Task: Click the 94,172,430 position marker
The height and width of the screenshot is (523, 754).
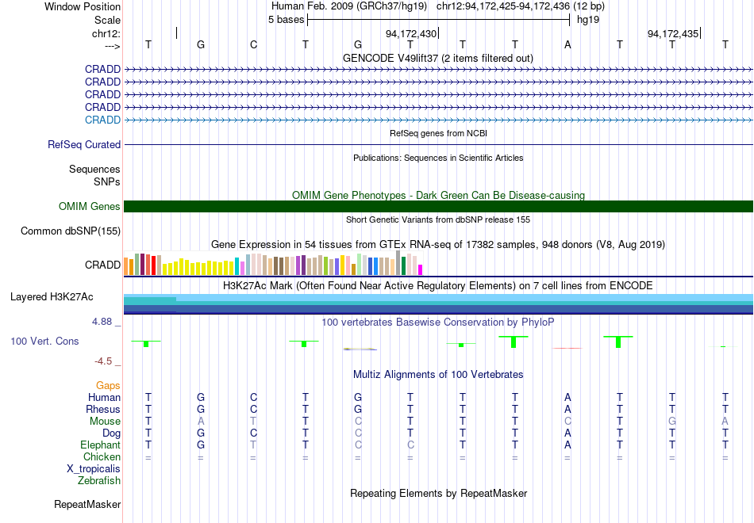Action: point(411,33)
